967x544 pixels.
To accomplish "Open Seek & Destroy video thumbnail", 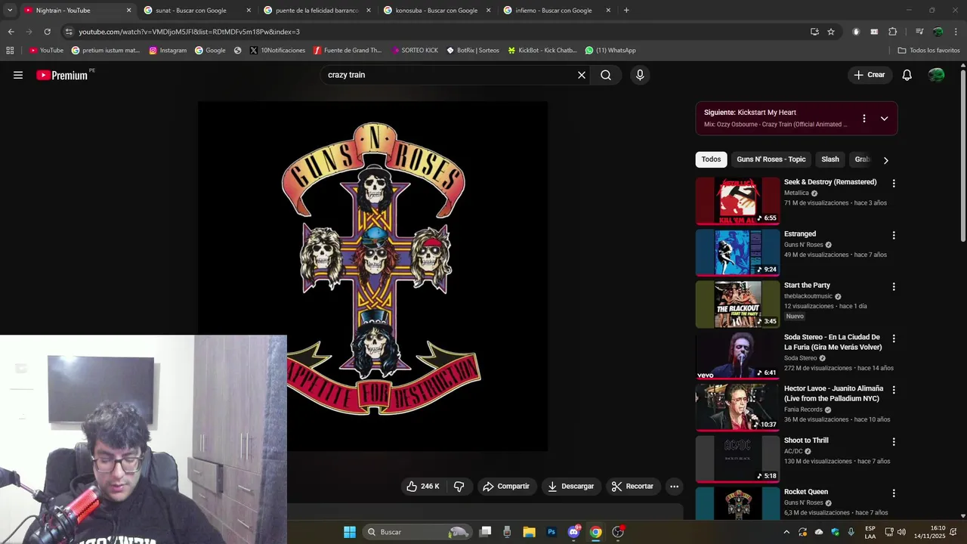I will pos(737,200).
